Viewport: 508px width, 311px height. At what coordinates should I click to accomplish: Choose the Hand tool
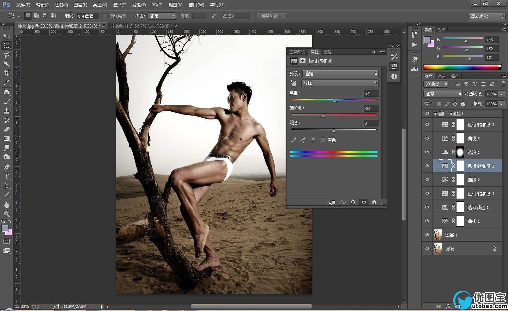(x=6, y=205)
